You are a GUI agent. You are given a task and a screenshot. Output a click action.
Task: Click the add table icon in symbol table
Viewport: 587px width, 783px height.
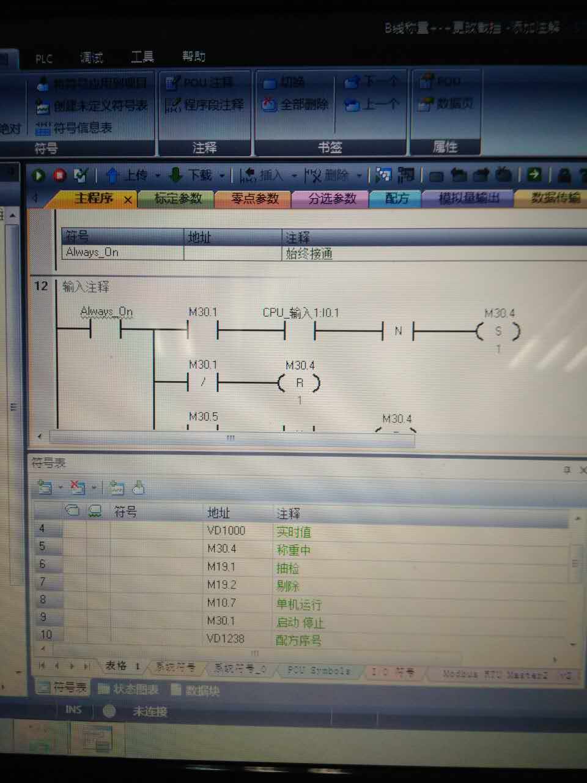pos(45,488)
